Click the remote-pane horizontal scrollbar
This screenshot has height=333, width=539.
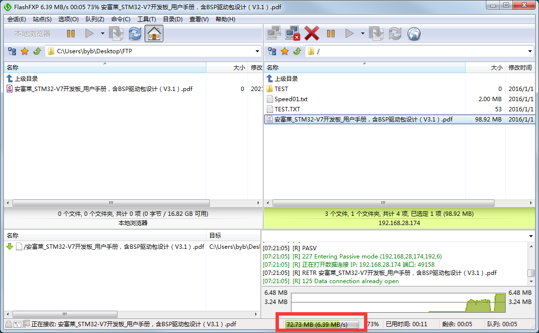pyautogui.click(x=383, y=203)
